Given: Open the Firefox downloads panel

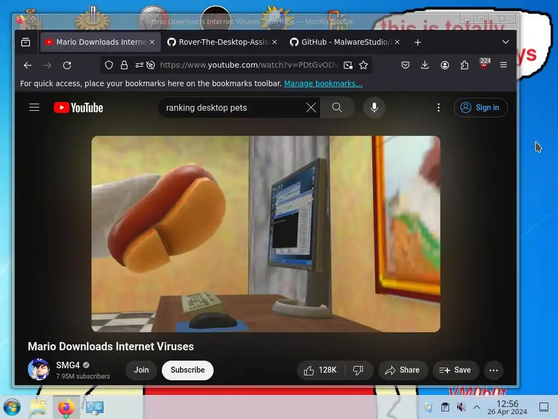Looking at the screenshot, I should [x=424, y=65].
